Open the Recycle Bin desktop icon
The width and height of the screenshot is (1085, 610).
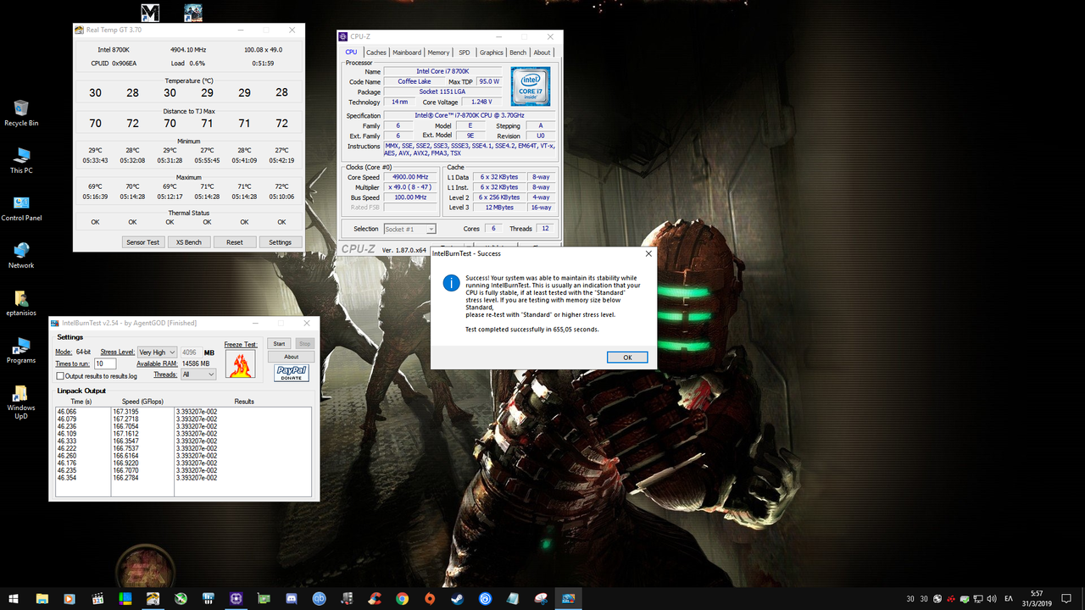click(21, 113)
